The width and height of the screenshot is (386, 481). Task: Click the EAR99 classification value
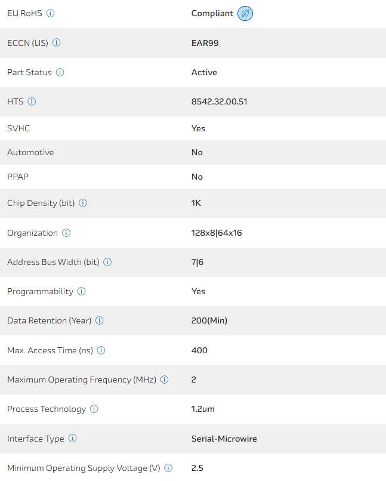[x=205, y=43]
